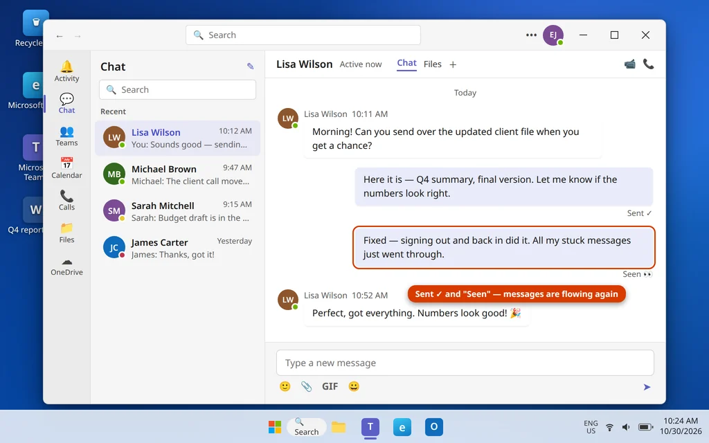Screen dimensions: 709x443
Task: Click Lisa Wilson's avatar at 10:52 AM message
Action: tap(288, 300)
